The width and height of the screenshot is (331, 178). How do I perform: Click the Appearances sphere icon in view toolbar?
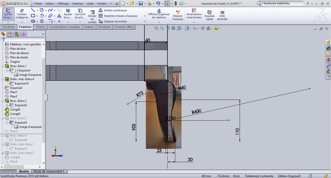[216, 28]
